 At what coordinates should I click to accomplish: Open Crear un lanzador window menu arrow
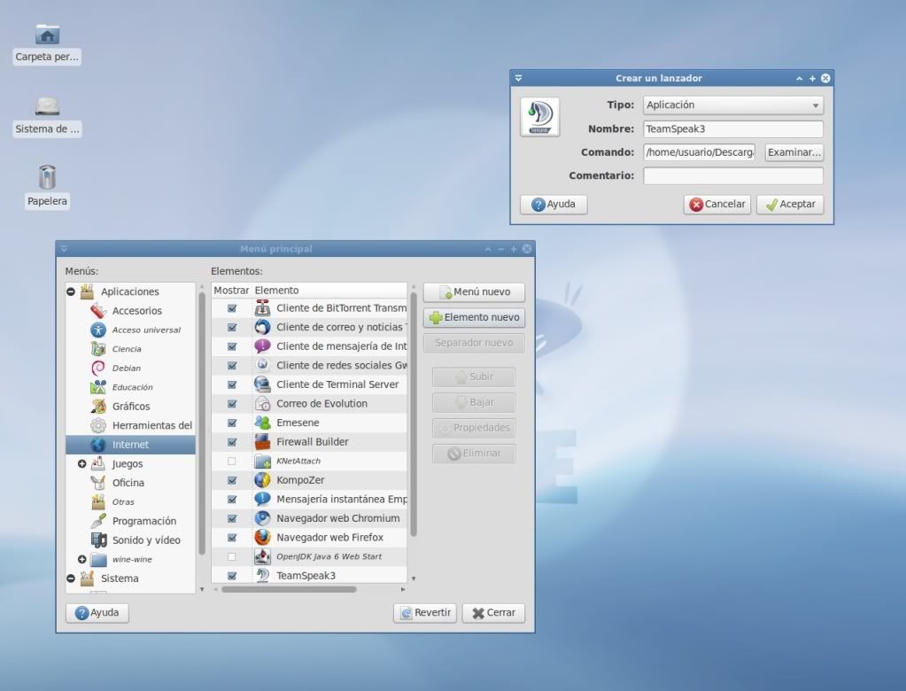518,78
